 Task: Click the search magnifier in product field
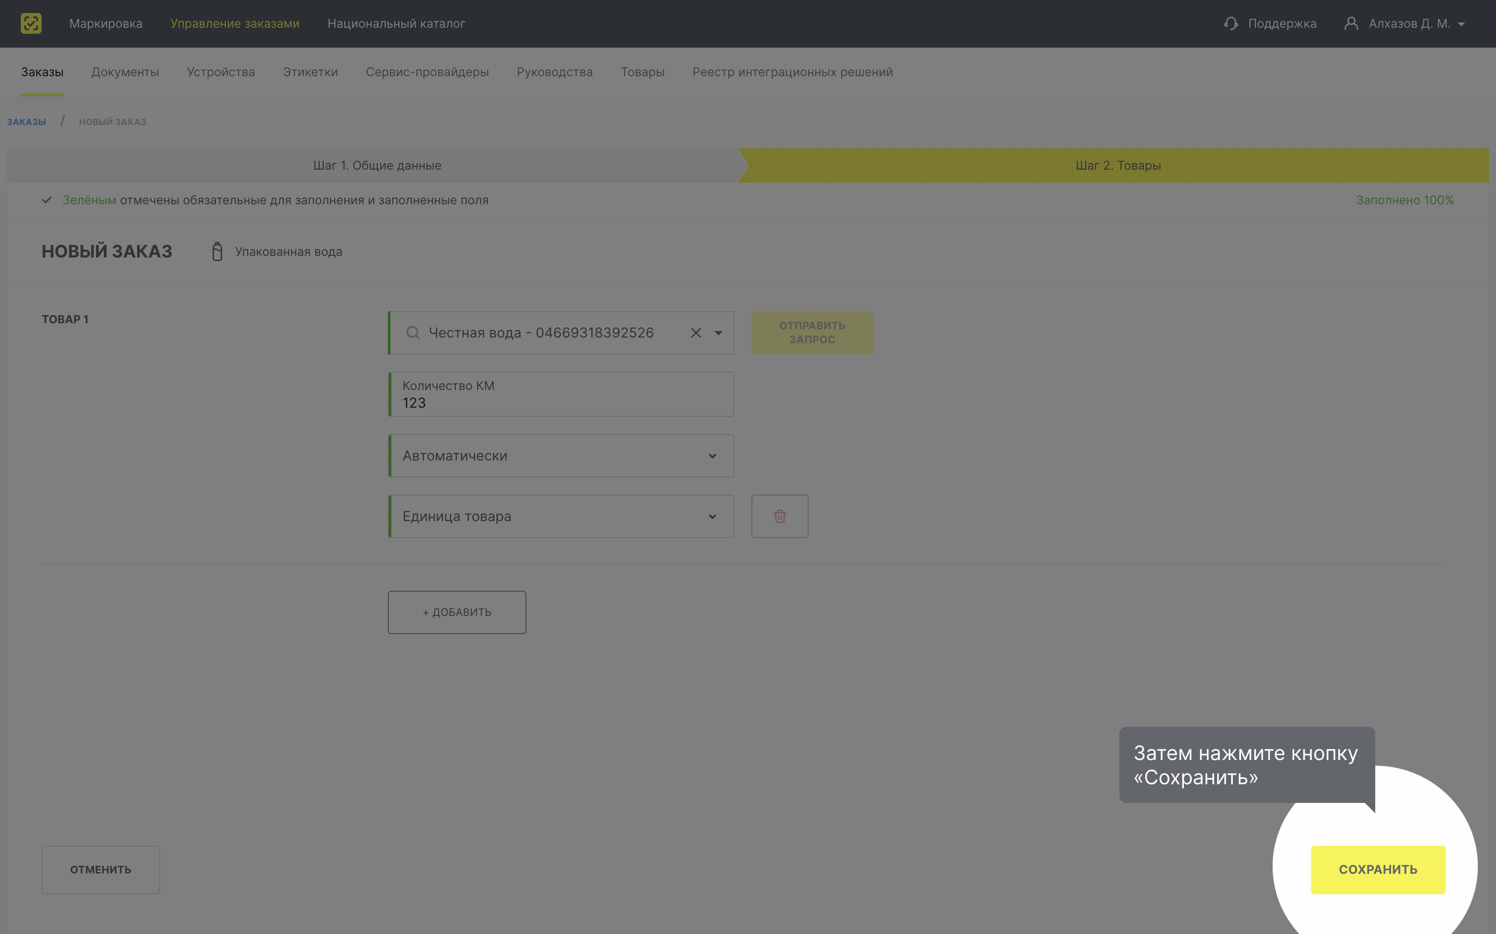click(x=413, y=333)
